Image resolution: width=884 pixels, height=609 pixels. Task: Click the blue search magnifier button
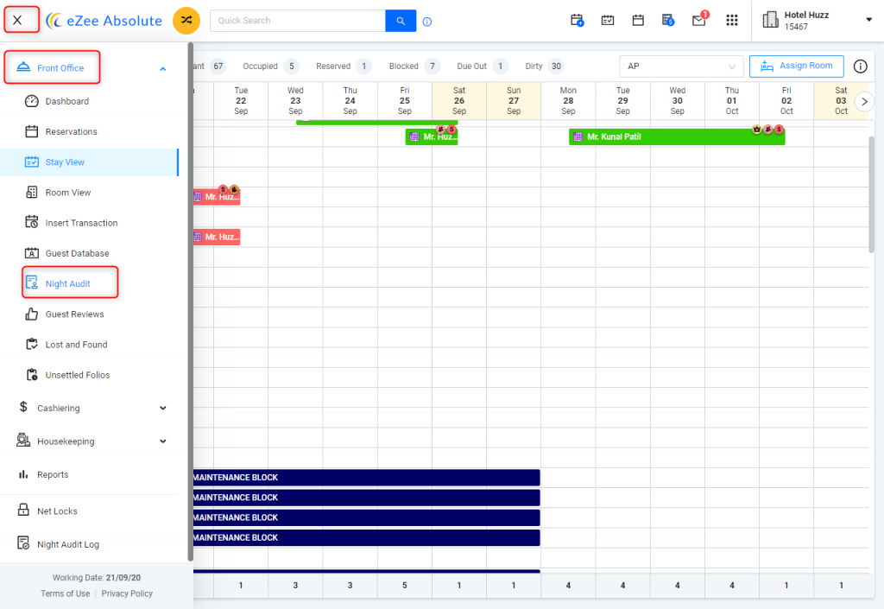click(401, 21)
